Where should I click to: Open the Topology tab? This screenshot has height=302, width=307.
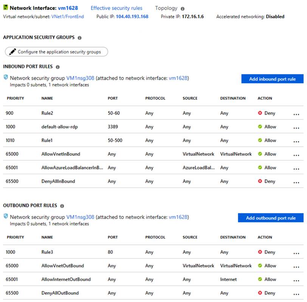[166, 8]
